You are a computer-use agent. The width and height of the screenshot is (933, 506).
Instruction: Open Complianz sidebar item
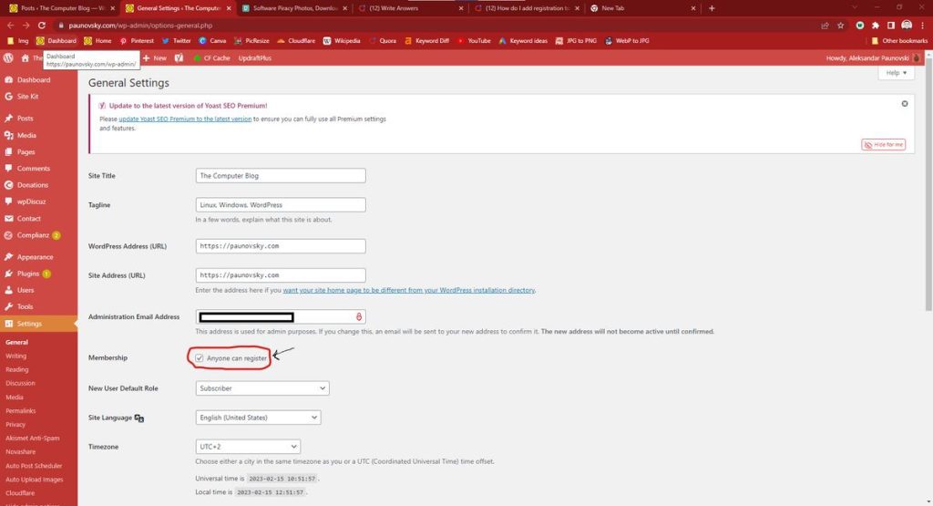[x=33, y=235]
